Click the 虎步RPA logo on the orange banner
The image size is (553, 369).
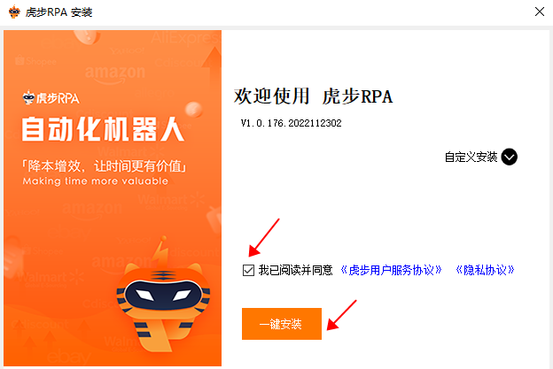click(x=51, y=98)
